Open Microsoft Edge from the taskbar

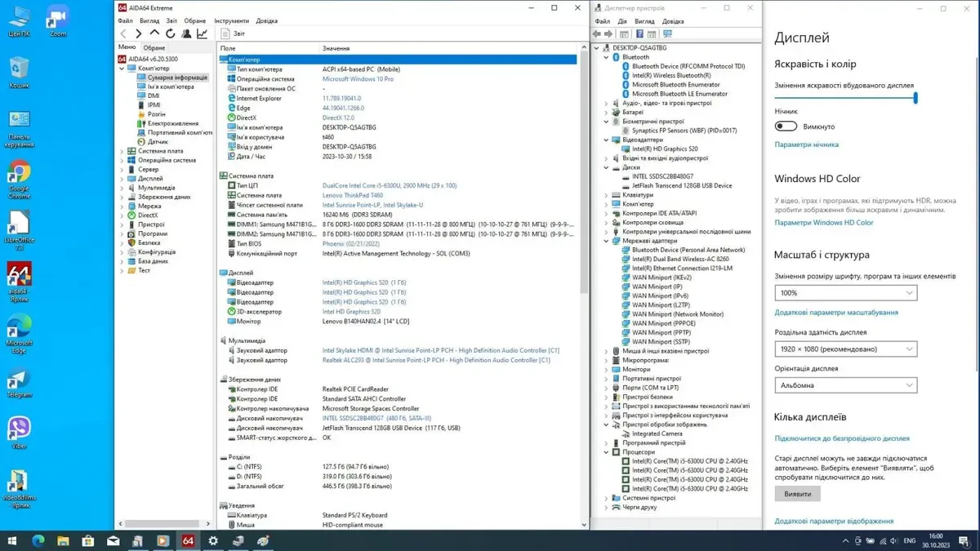click(38, 540)
